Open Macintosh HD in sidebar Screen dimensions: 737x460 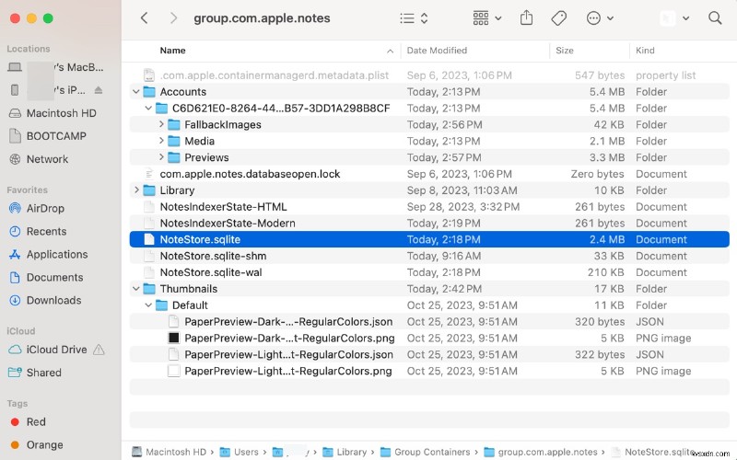(x=61, y=113)
